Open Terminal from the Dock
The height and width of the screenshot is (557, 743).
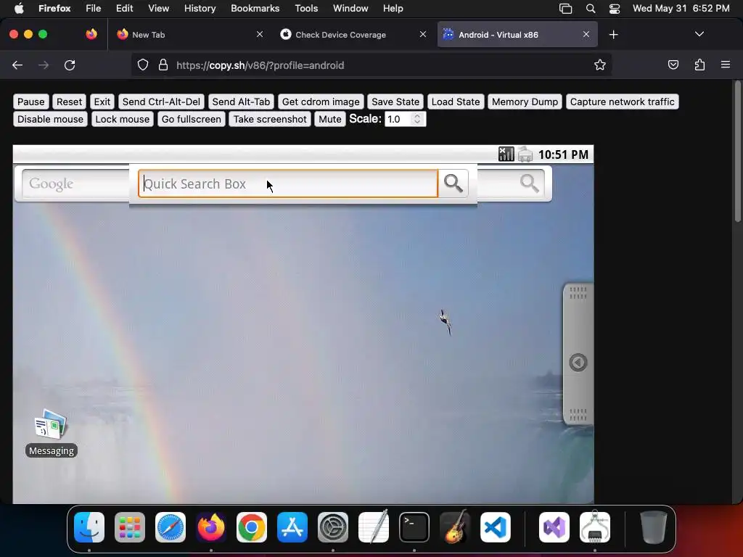pos(414,527)
